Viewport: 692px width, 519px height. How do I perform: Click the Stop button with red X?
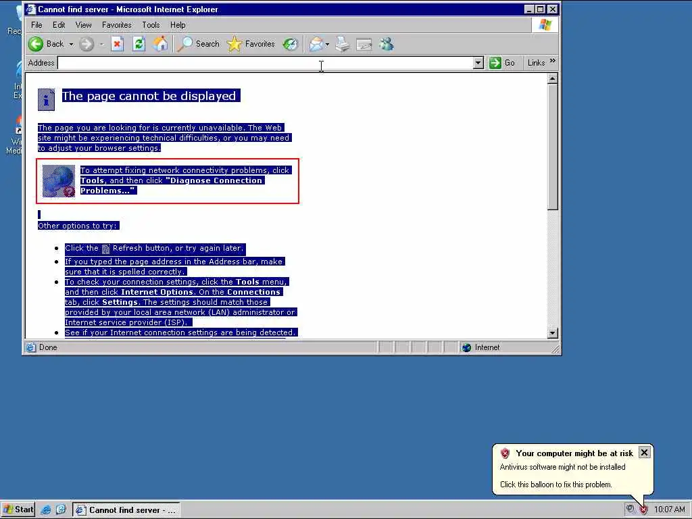pyautogui.click(x=117, y=44)
